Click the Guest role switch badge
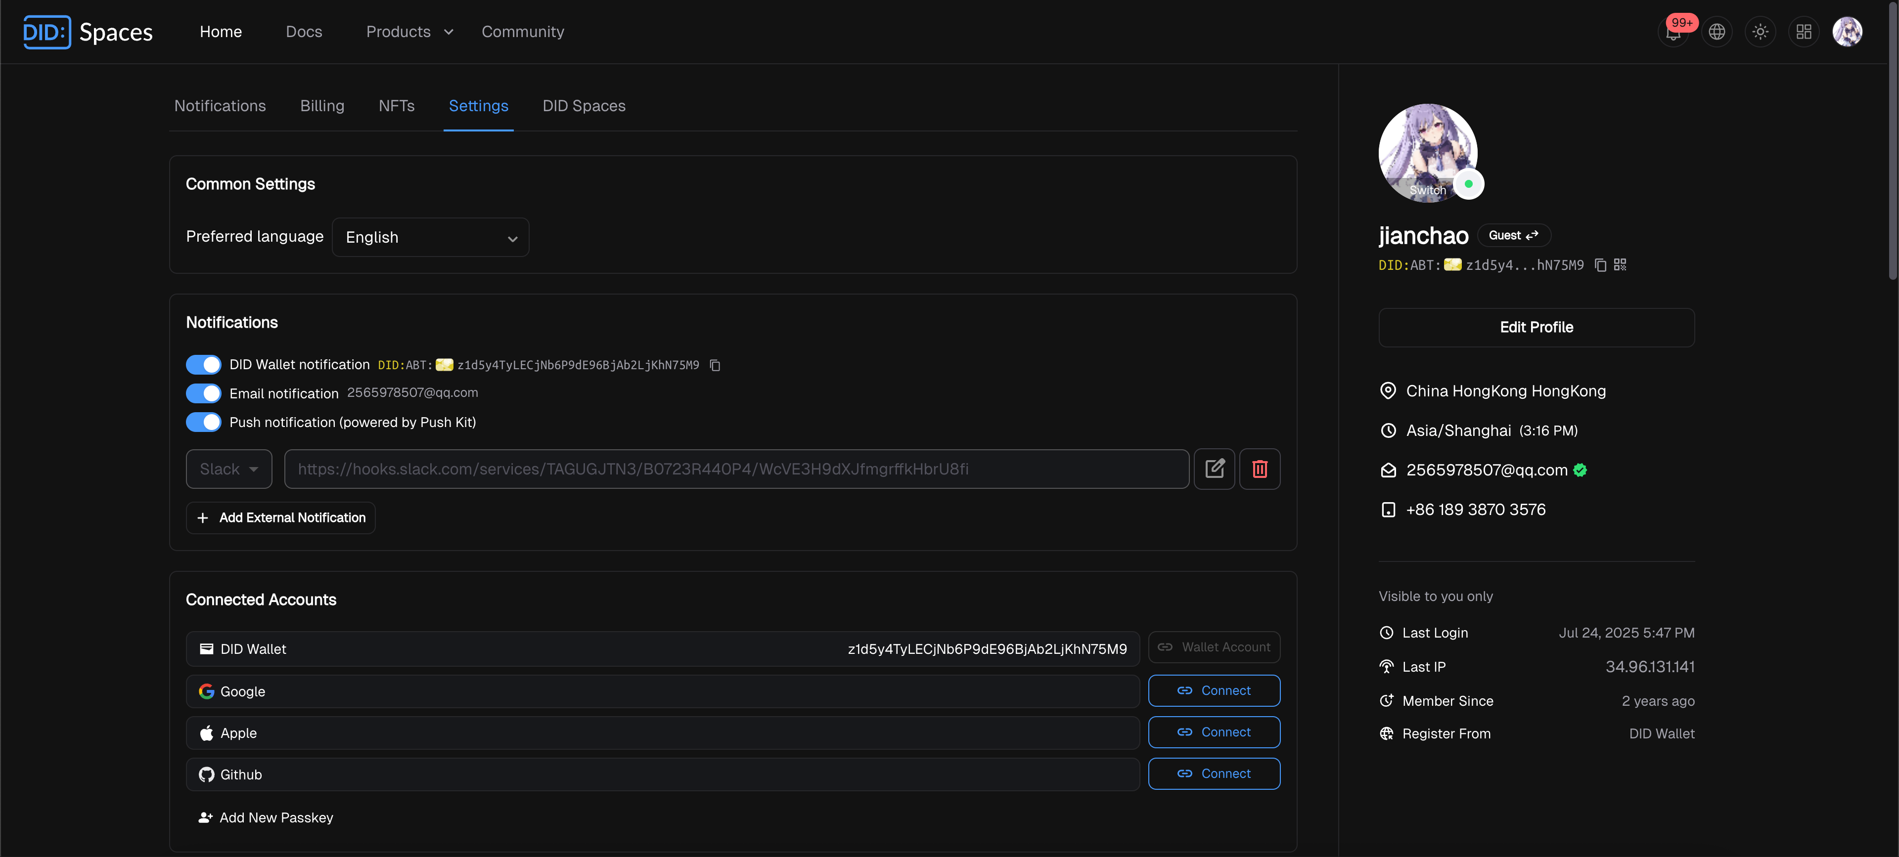The width and height of the screenshot is (1899, 857). [1513, 236]
